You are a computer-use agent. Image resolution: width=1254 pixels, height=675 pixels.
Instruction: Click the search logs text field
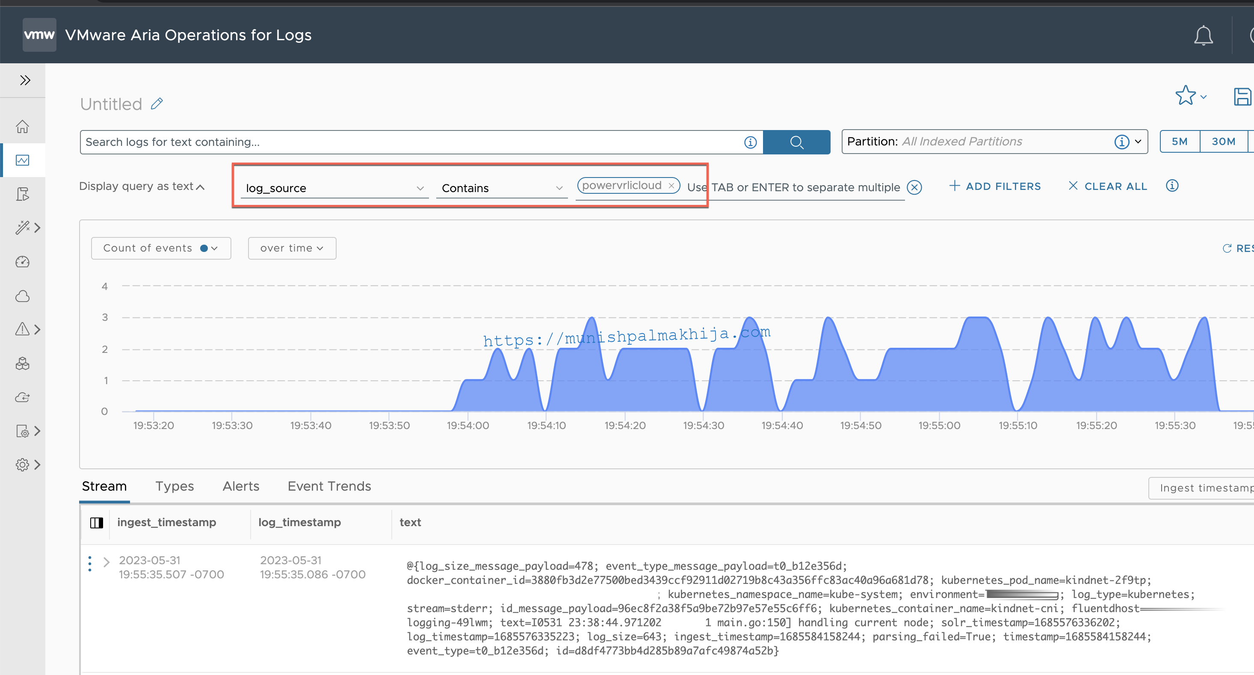(x=411, y=142)
